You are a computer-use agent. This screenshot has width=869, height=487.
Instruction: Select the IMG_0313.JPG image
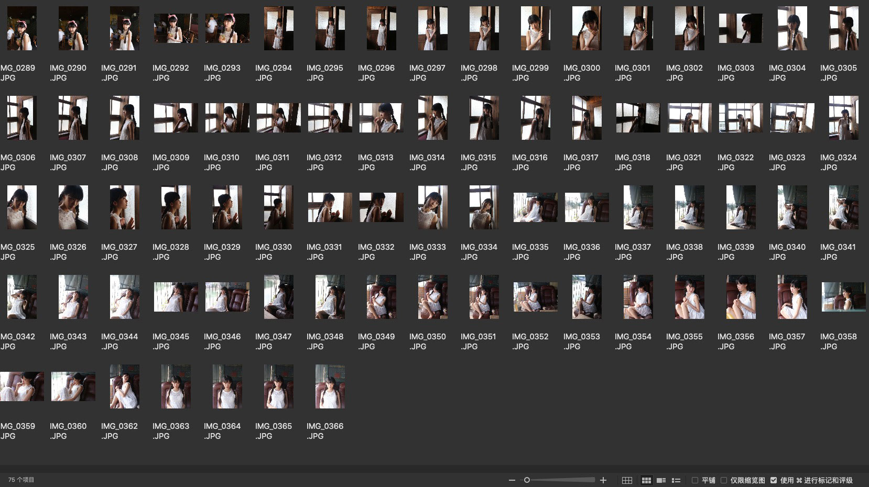tap(381, 118)
